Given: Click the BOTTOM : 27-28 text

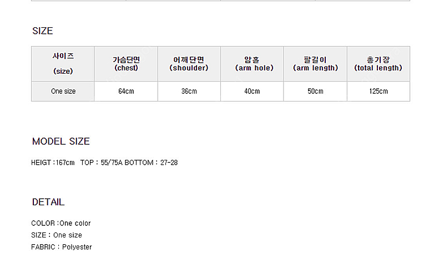Looking at the screenshot, I should coord(151,163).
